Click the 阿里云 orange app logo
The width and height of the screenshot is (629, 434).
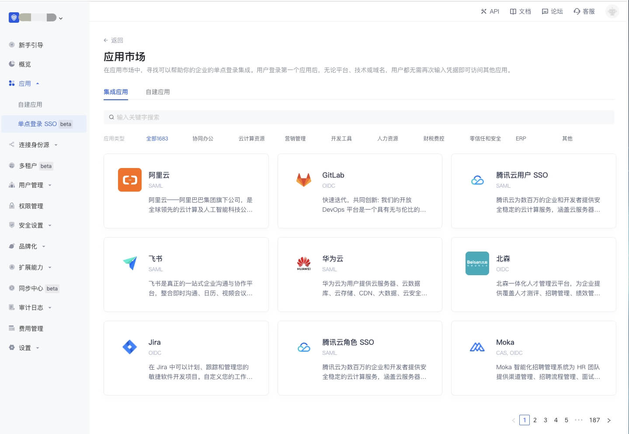click(x=129, y=180)
